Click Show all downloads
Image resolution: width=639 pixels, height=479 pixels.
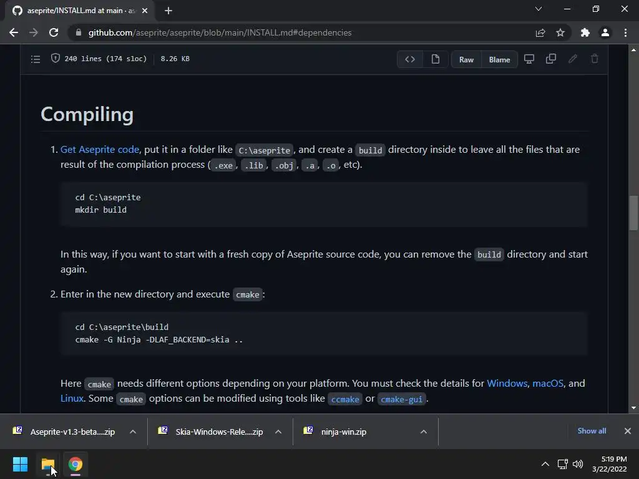592,431
